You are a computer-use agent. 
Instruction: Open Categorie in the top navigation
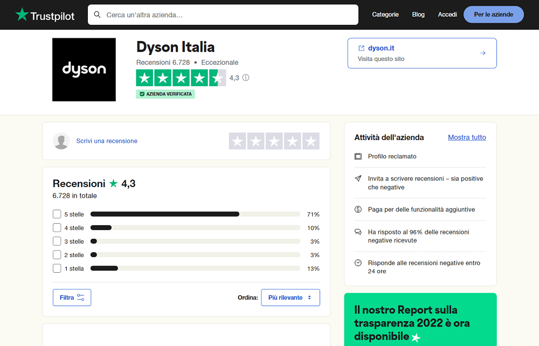point(385,15)
